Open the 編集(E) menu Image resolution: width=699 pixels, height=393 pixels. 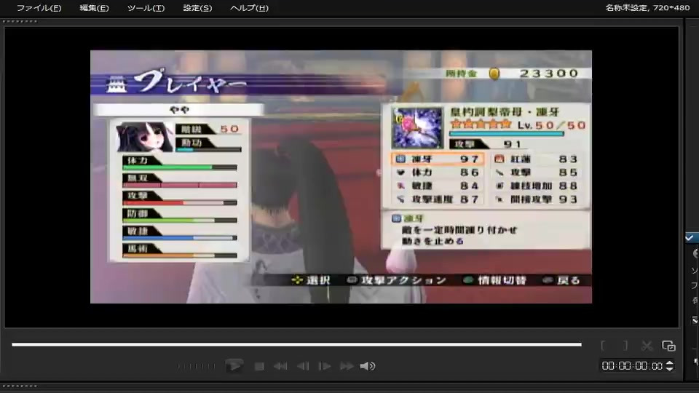(x=94, y=8)
